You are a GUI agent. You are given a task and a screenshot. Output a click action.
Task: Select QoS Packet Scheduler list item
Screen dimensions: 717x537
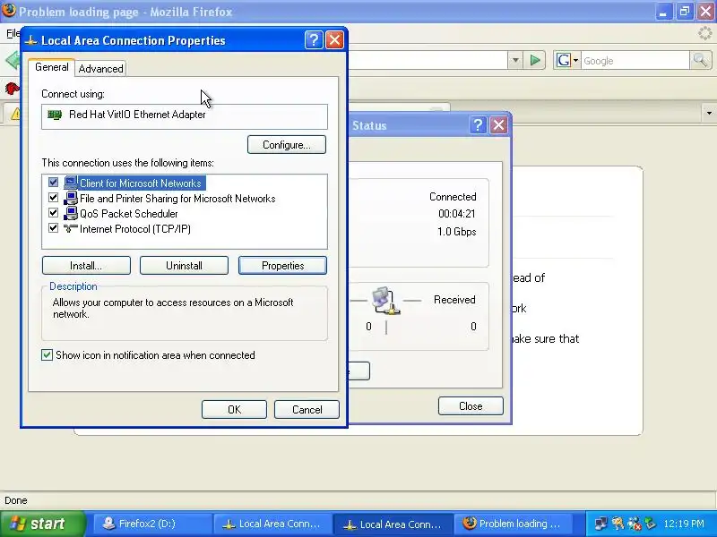(129, 214)
